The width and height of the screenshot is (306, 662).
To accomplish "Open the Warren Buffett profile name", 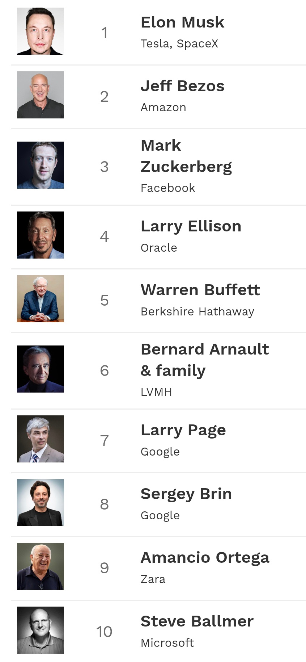I will [x=200, y=290].
